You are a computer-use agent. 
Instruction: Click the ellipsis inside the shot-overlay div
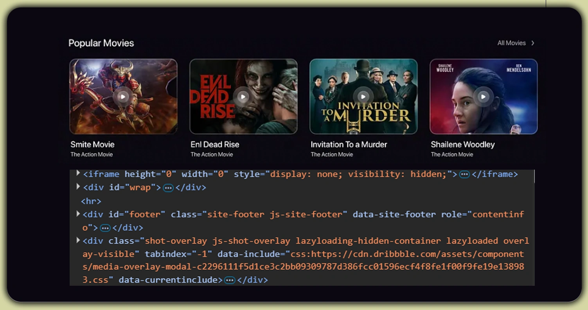pyautogui.click(x=229, y=280)
